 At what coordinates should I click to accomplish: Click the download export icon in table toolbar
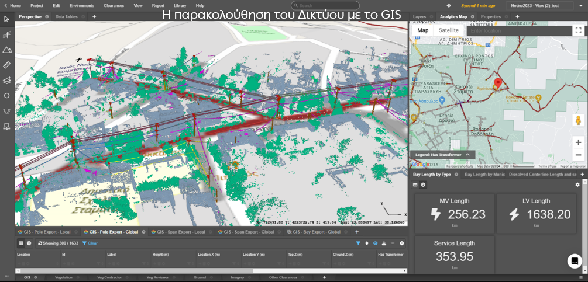coord(384,243)
